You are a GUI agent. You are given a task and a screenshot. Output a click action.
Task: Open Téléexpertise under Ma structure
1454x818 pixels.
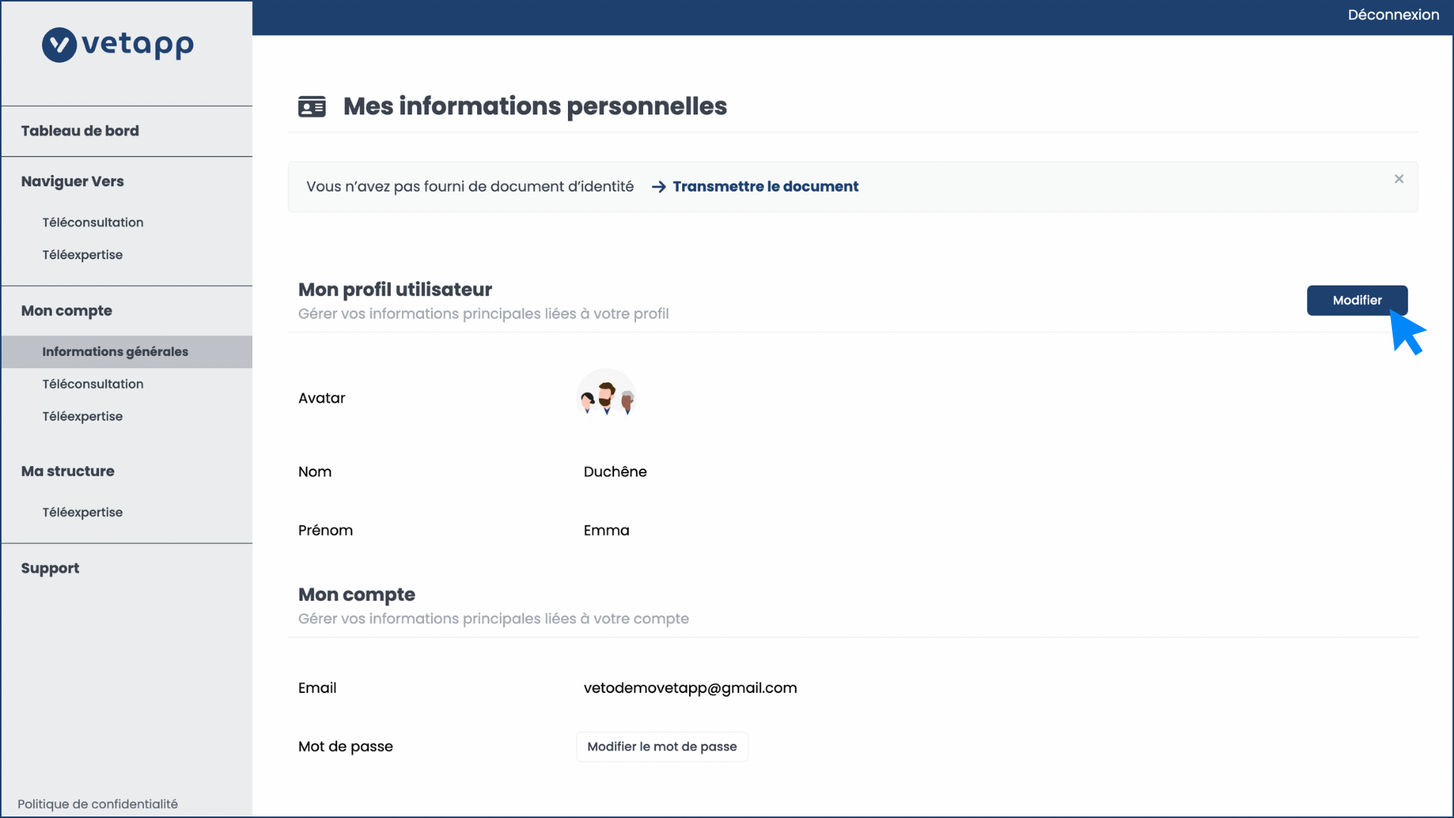83,513
